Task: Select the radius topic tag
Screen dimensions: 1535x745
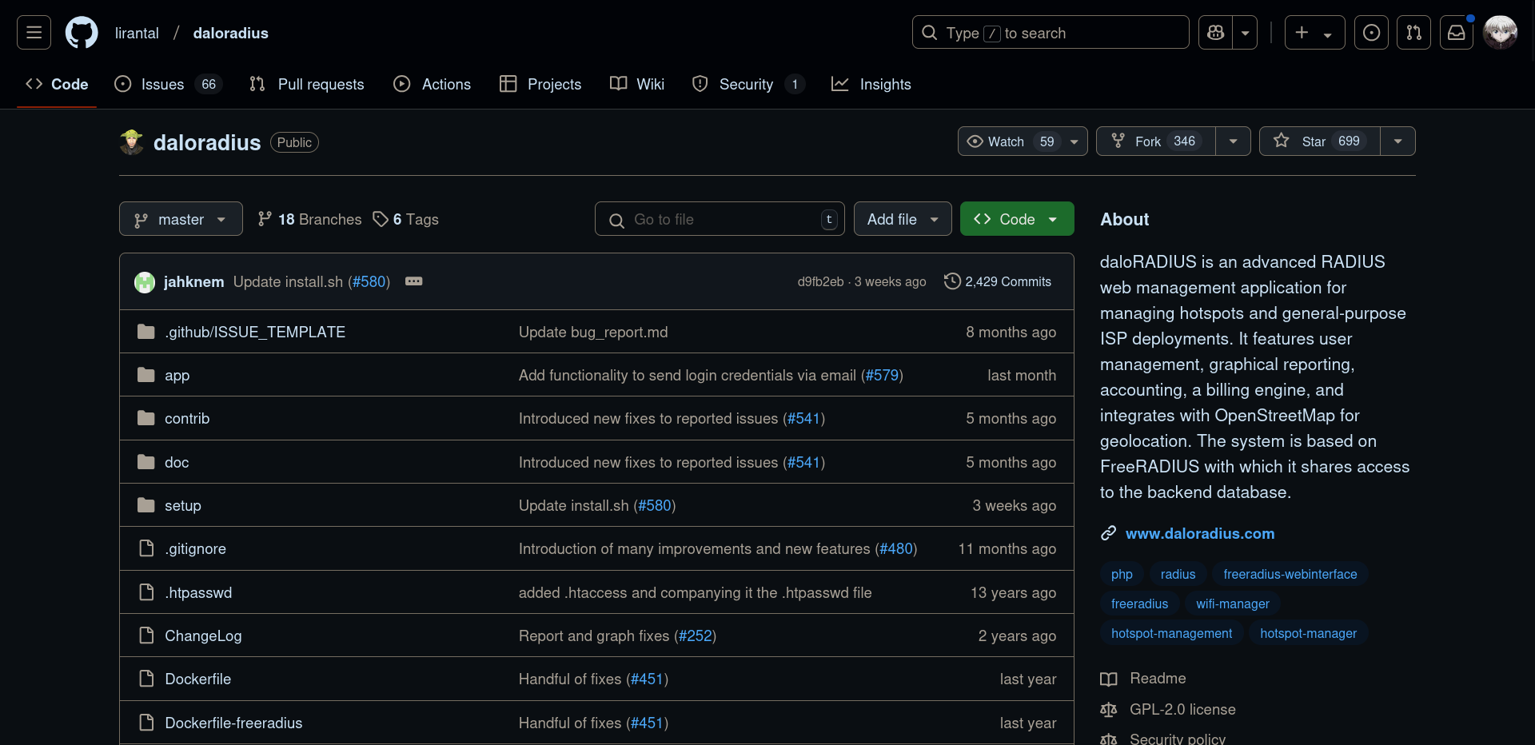Action: [x=1178, y=574]
